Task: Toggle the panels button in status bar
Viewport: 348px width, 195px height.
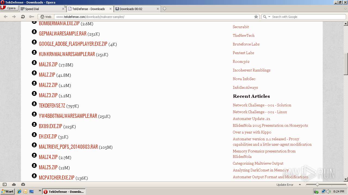Action: [5, 184]
